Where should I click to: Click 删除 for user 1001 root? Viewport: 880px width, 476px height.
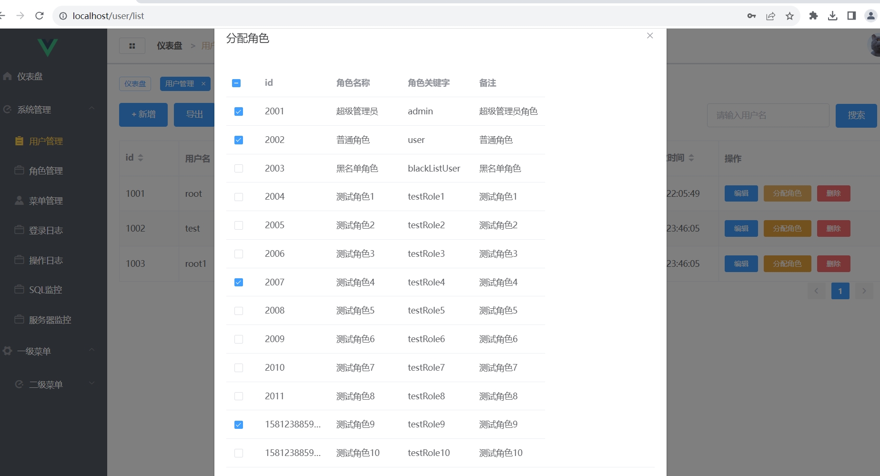834,193
